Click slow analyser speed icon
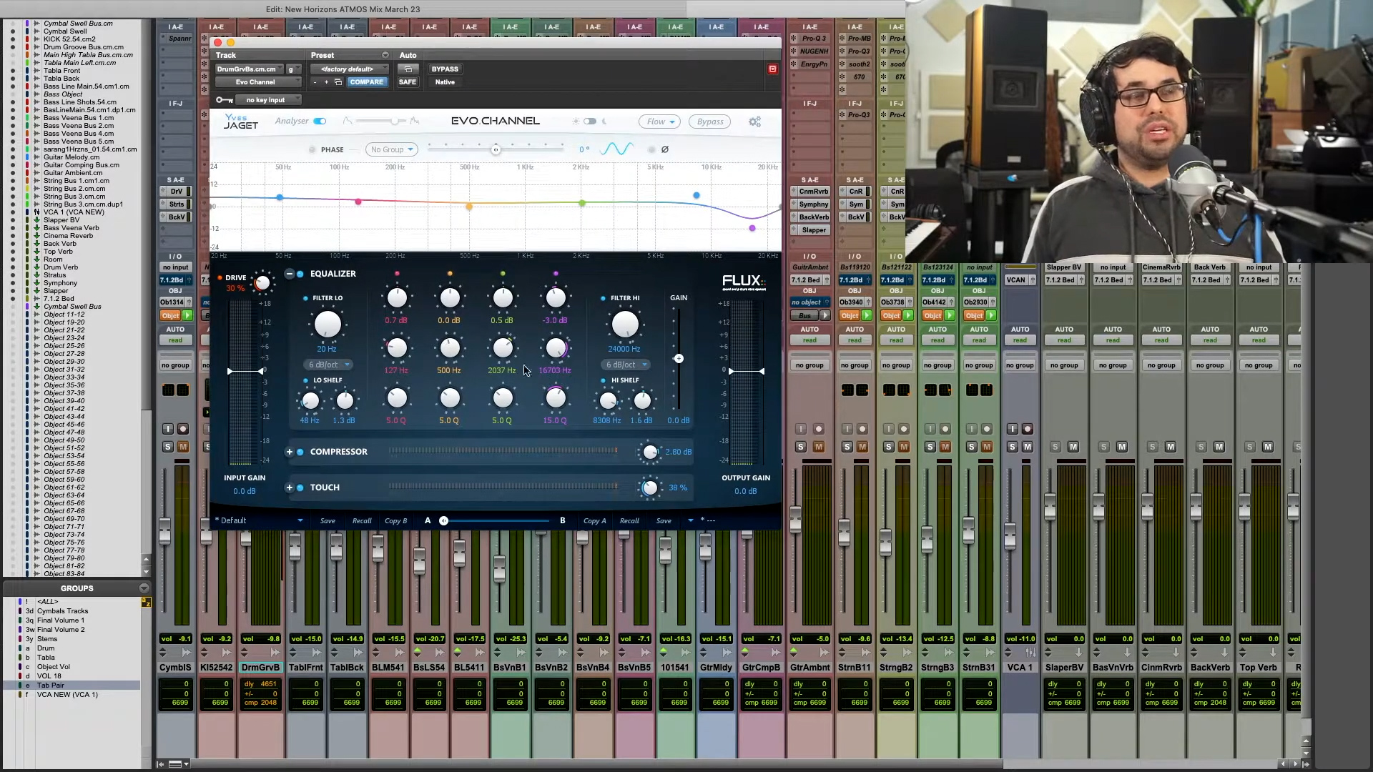The height and width of the screenshot is (772, 1373). coord(348,121)
